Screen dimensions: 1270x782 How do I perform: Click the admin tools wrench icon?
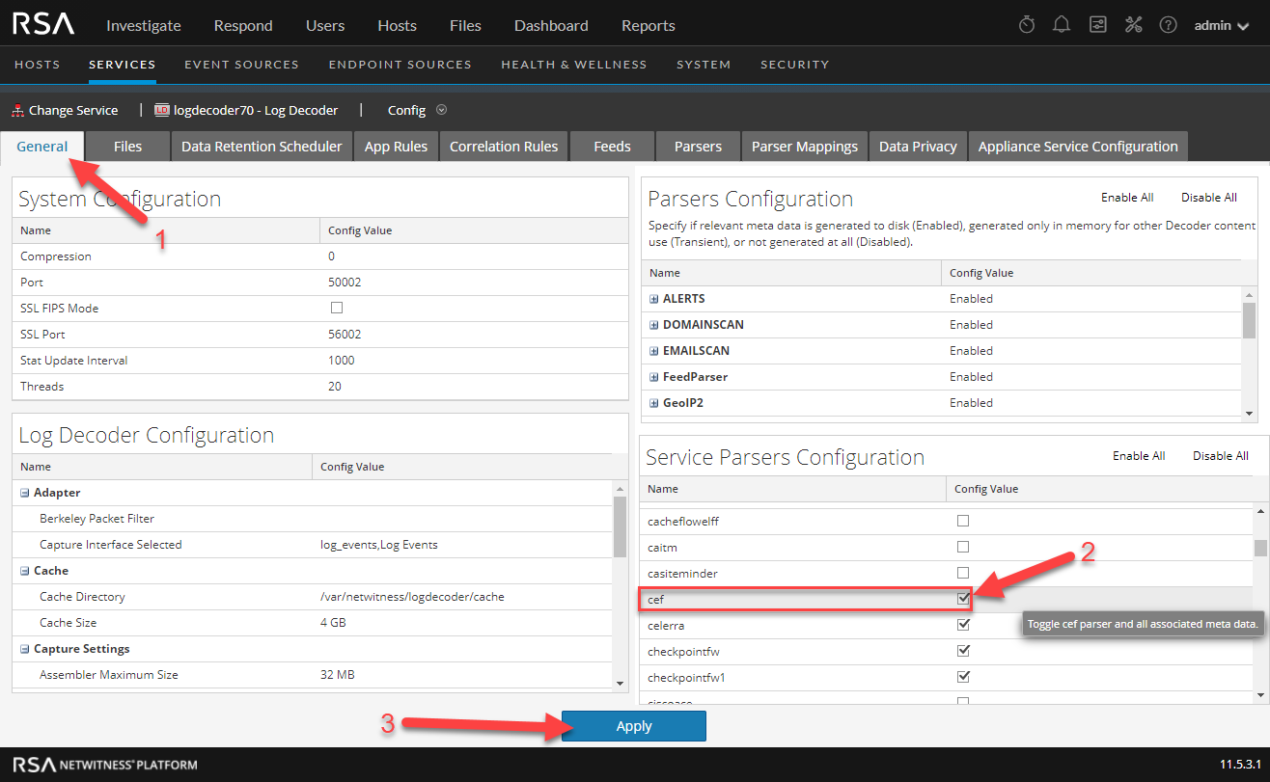(1133, 25)
